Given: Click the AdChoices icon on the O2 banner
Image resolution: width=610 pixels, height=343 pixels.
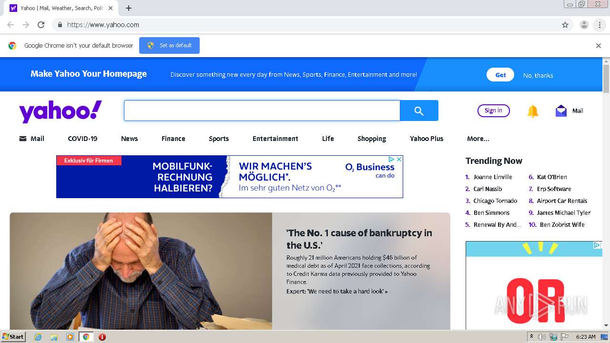Looking at the screenshot, I should click(x=391, y=160).
